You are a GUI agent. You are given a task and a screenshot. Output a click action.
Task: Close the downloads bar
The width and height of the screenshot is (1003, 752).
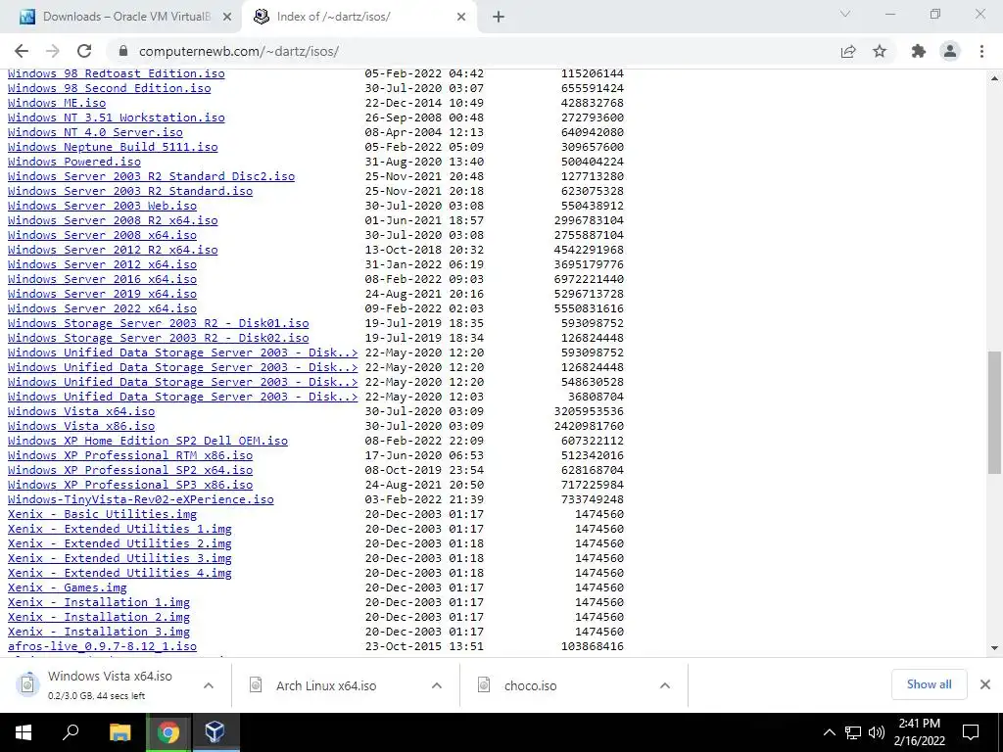tap(985, 684)
